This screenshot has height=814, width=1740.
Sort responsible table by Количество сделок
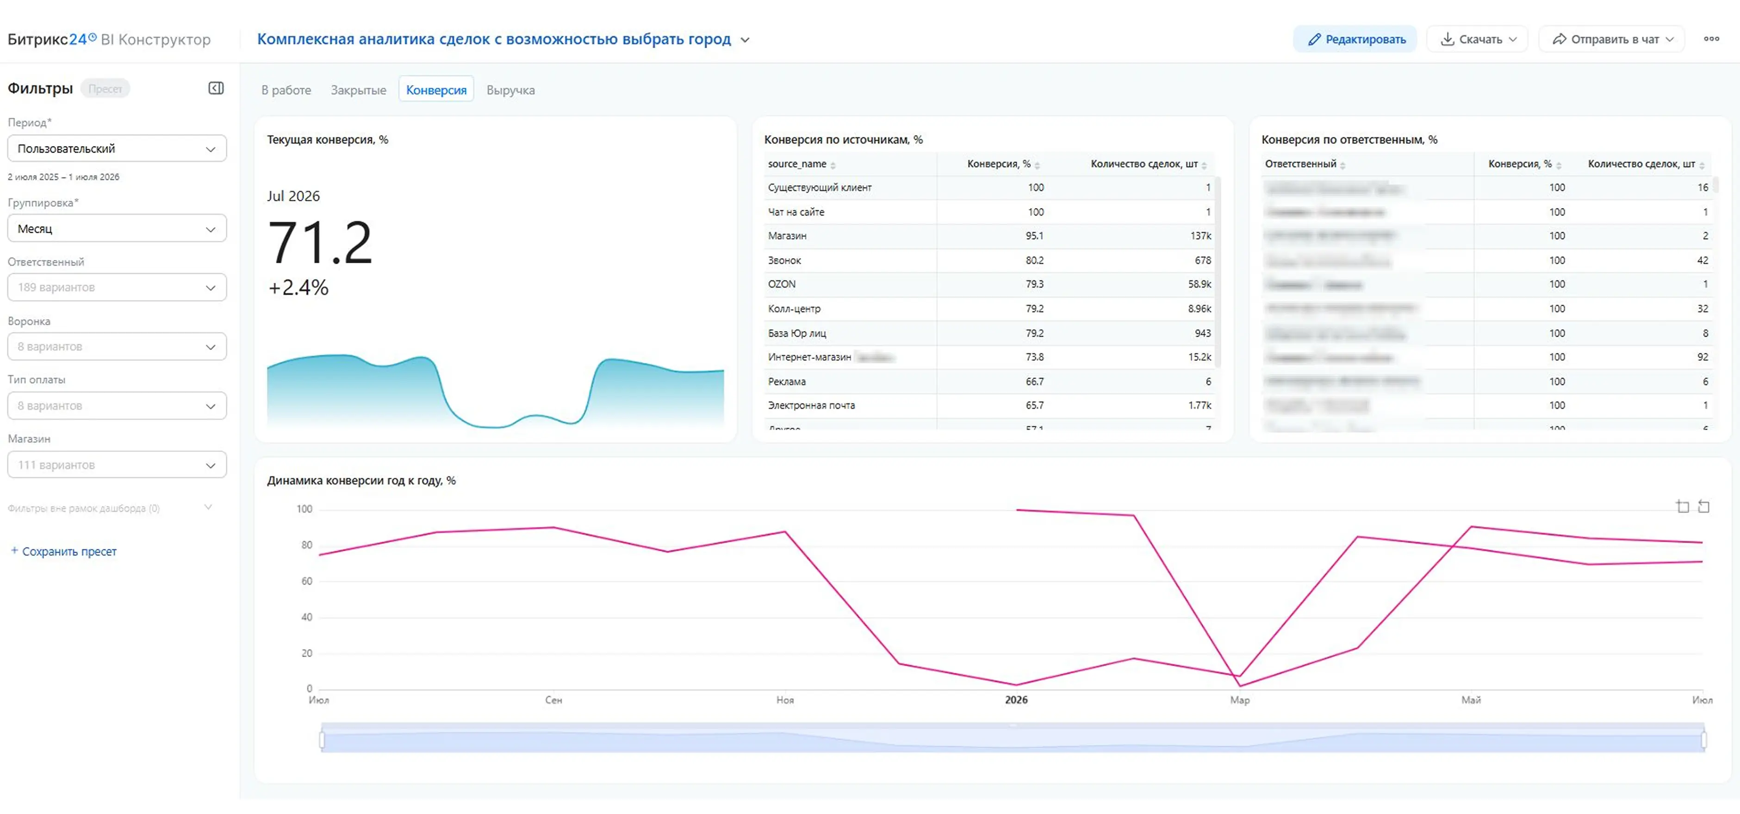click(x=1702, y=166)
